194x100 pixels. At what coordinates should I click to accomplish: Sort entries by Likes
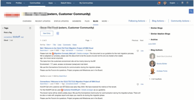[59, 45]
